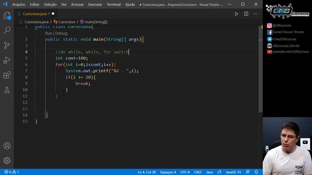Open the Extensions view
This screenshot has width=312, height=175.
(7, 75)
